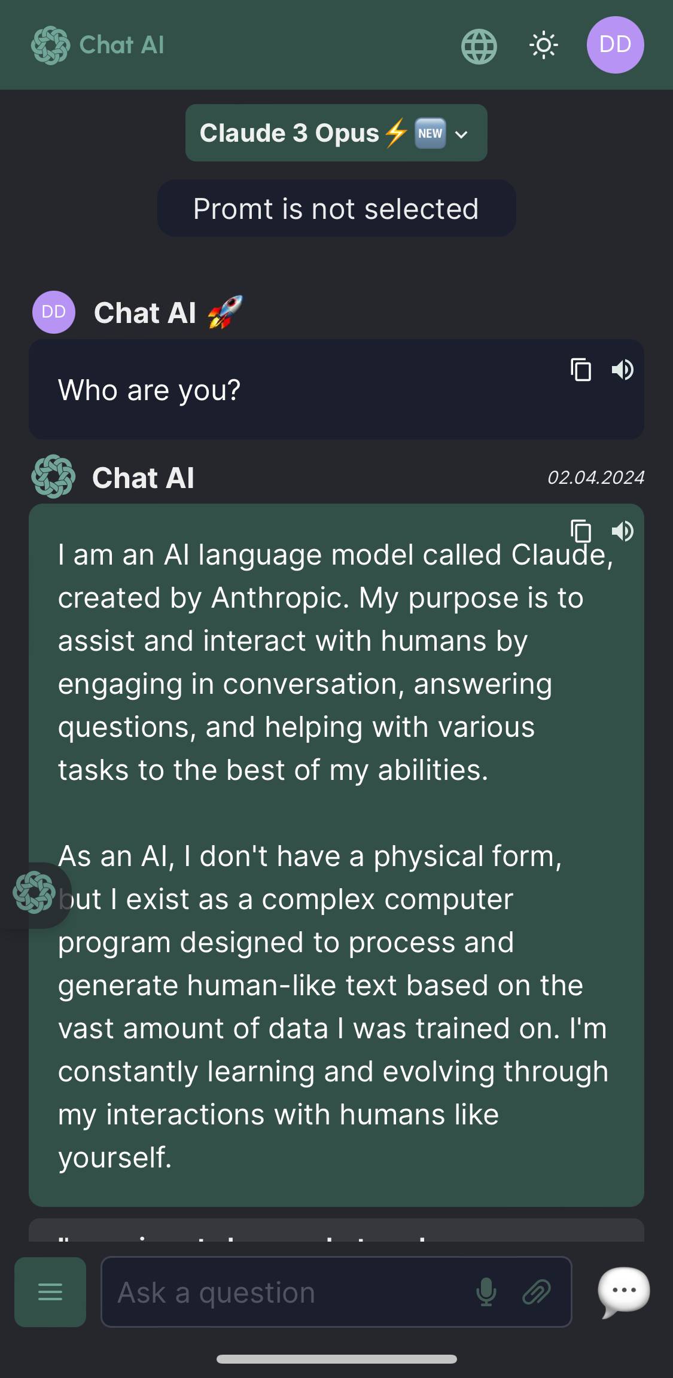Start voice input with microphone icon

point(486,1292)
